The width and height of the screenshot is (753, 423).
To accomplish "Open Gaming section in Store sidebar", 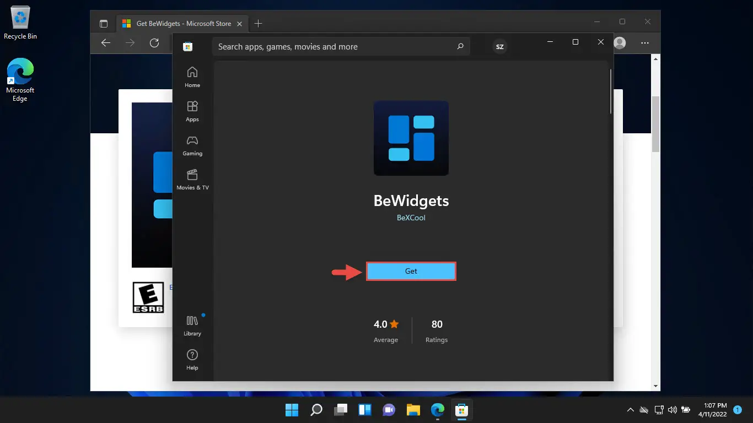I will 192,145.
